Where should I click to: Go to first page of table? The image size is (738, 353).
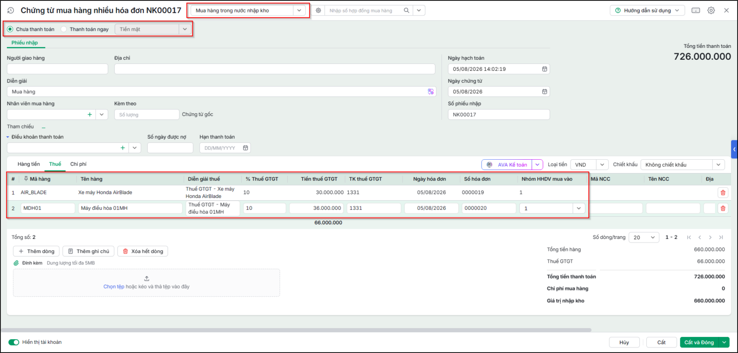click(689, 237)
